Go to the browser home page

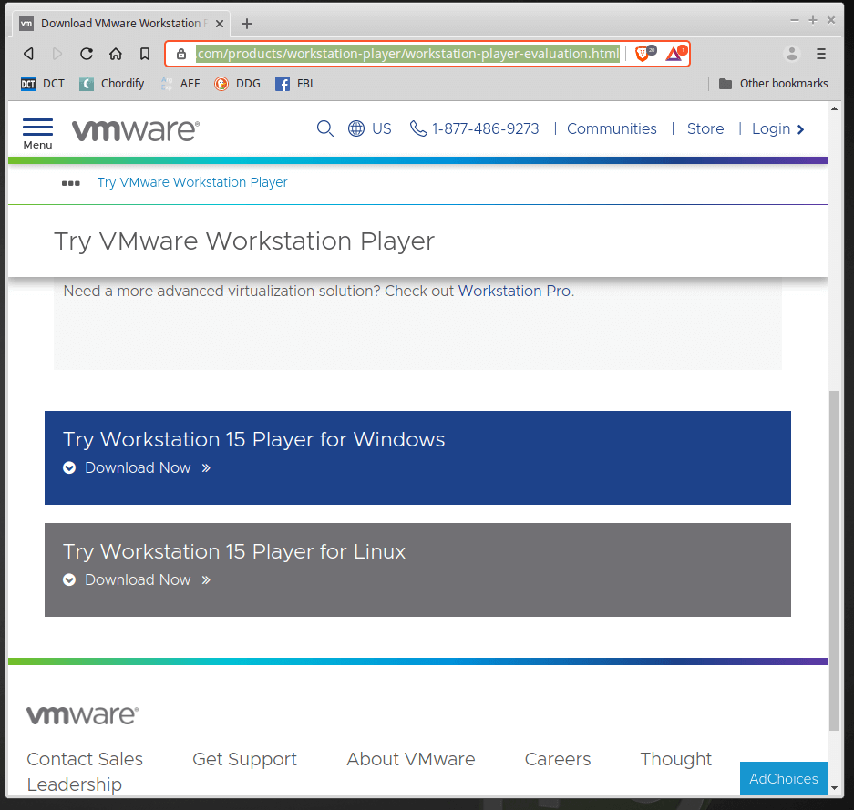(x=116, y=54)
